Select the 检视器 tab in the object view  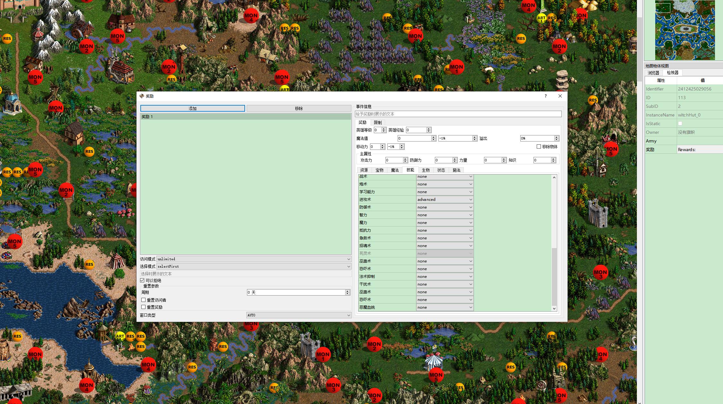[x=673, y=73]
